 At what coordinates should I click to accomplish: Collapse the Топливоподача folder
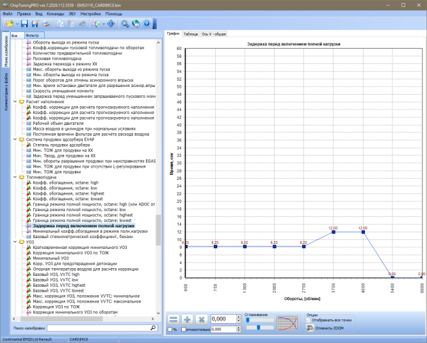pos(15,177)
